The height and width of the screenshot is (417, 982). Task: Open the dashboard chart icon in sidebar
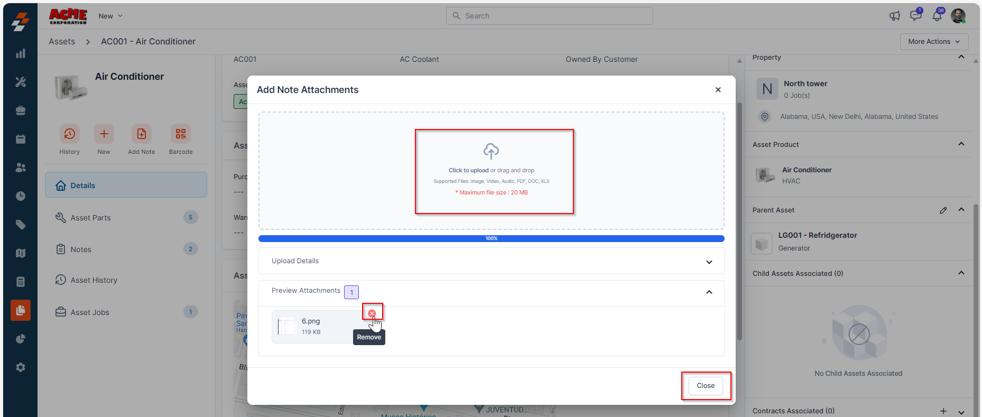[21, 53]
